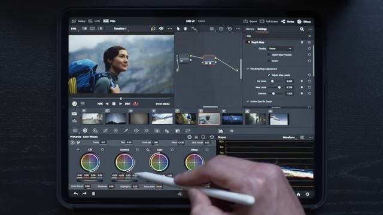The width and height of the screenshot is (383, 215).
Task: Open the Color Wheels palette icon
Action: pyautogui.click(x=85, y=131)
